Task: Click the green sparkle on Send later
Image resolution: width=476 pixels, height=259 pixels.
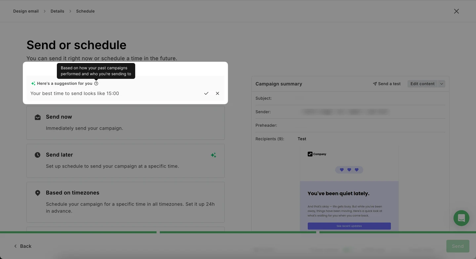Action: tap(214, 155)
